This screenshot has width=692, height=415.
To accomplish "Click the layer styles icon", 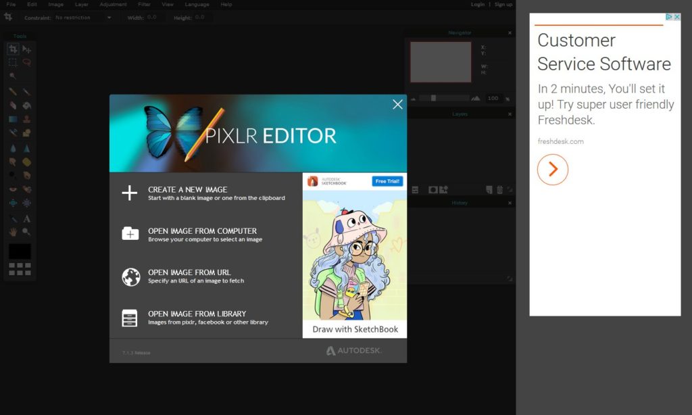I will click(443, 190).
